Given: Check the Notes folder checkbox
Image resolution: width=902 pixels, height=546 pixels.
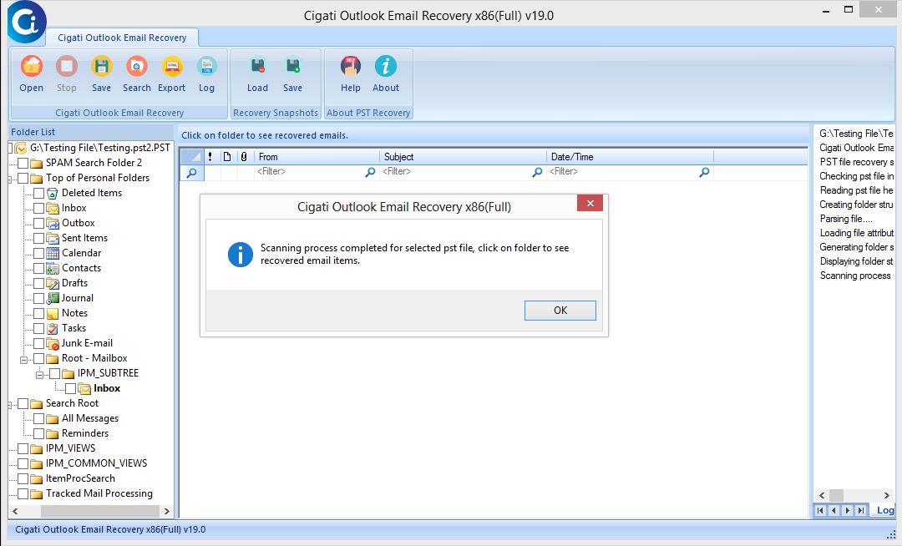Looking at the screenshot, I should tap(38, 313).
